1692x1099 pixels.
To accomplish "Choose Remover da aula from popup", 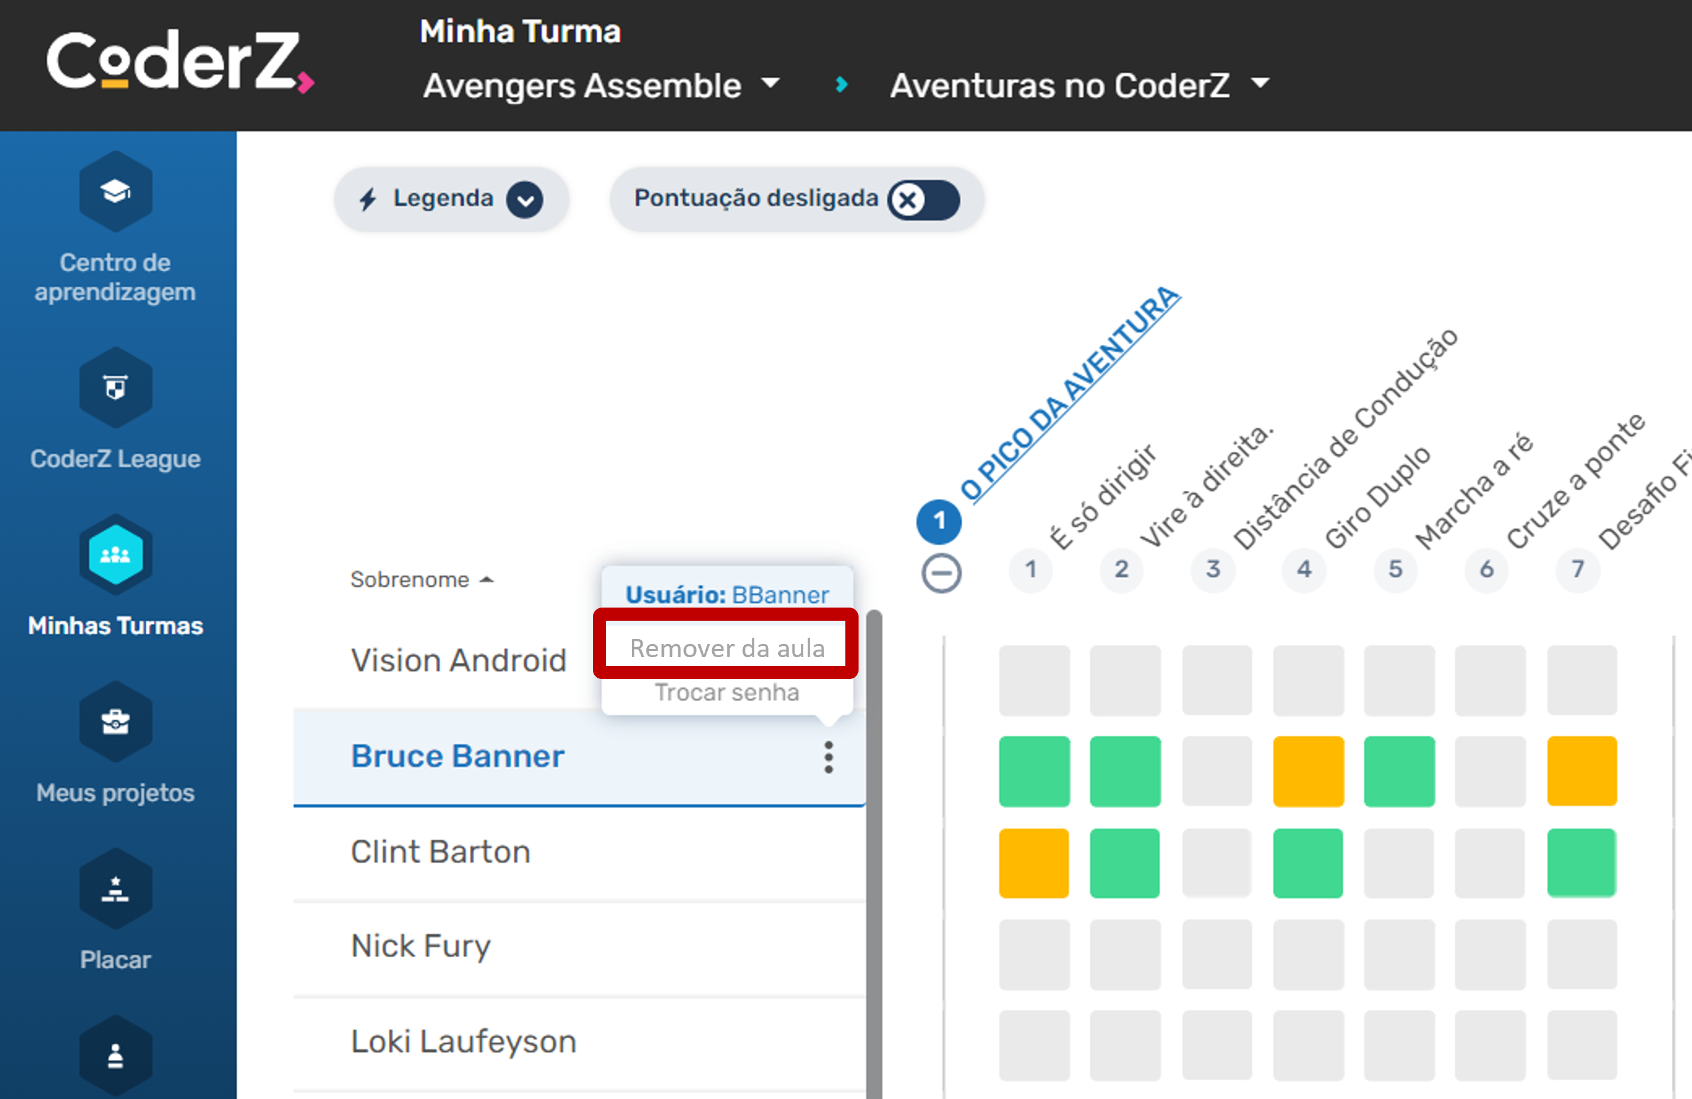I will click(x=727, y=648).
